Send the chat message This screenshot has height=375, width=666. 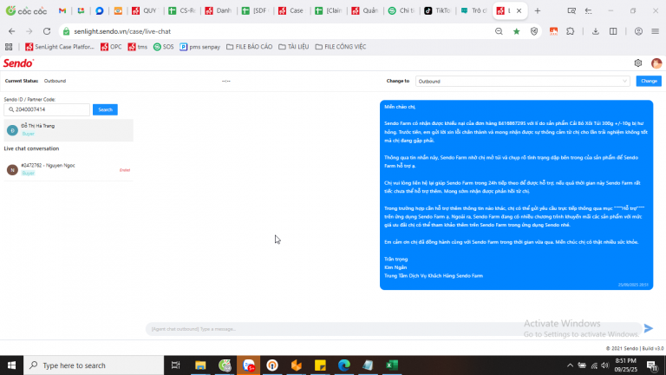coord(648,328)
